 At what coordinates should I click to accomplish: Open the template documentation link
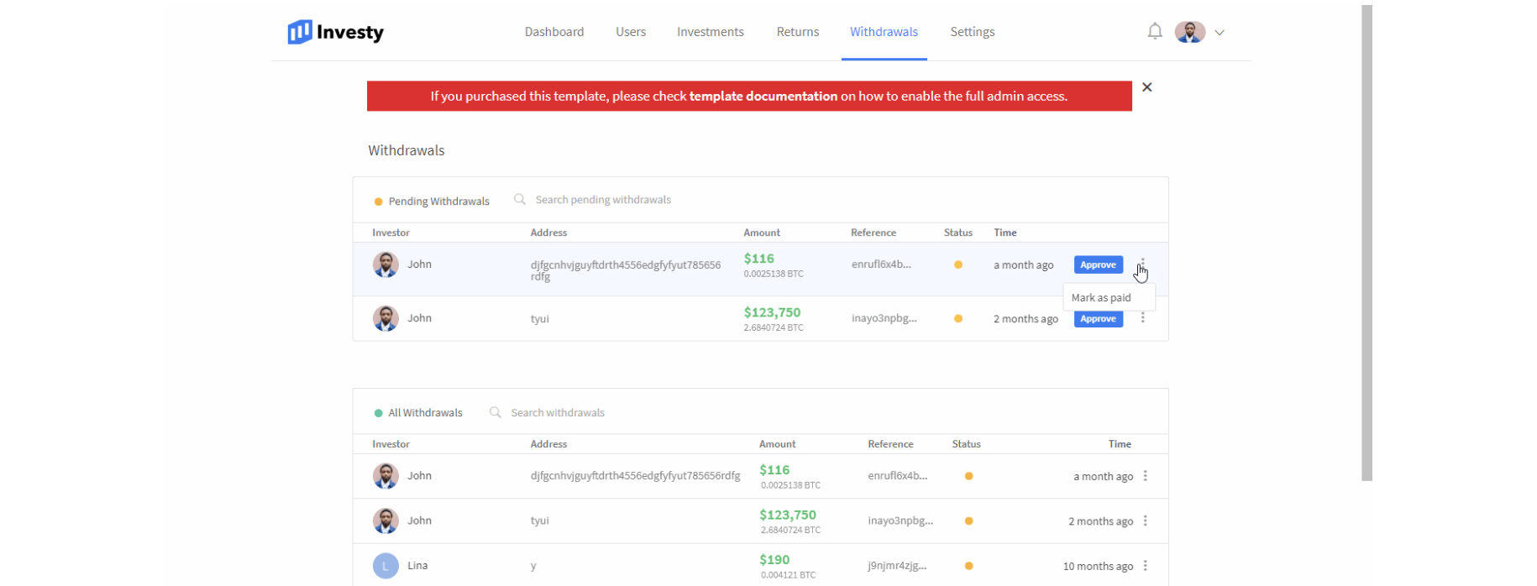point(763,97)
